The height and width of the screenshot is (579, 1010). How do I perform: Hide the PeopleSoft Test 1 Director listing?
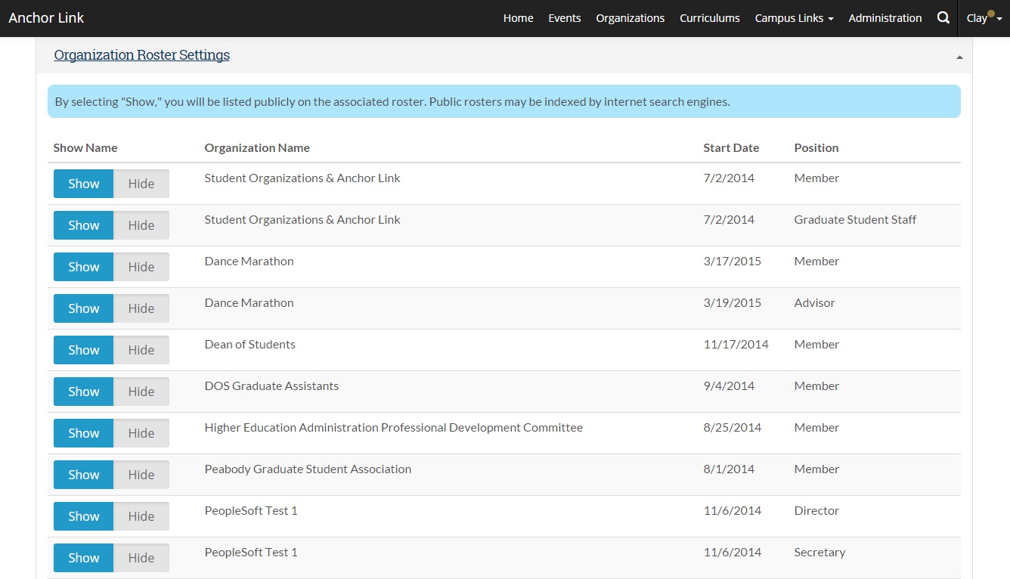(x=141, y=516)
